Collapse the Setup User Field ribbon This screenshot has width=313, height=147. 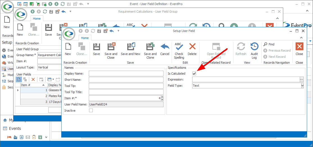tap(301, 38)
